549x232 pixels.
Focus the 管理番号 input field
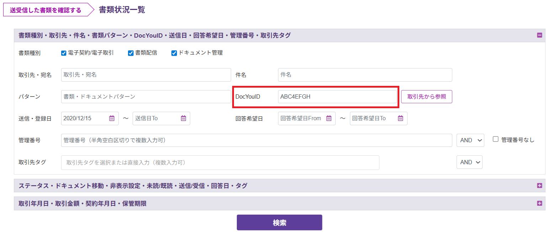pyautogui.click(x=257, y=140)
